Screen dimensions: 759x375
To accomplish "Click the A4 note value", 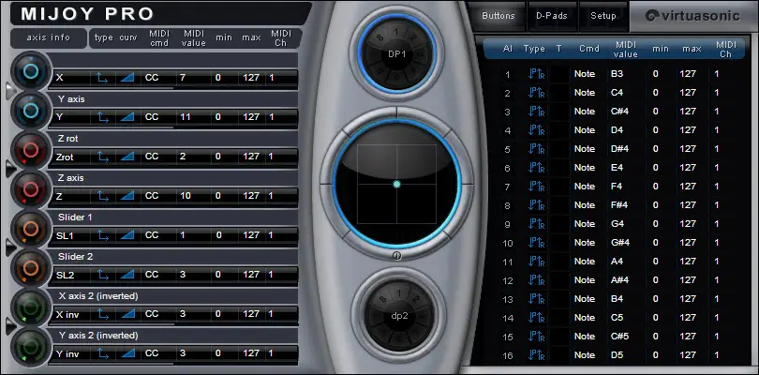I will click(618, 262).
